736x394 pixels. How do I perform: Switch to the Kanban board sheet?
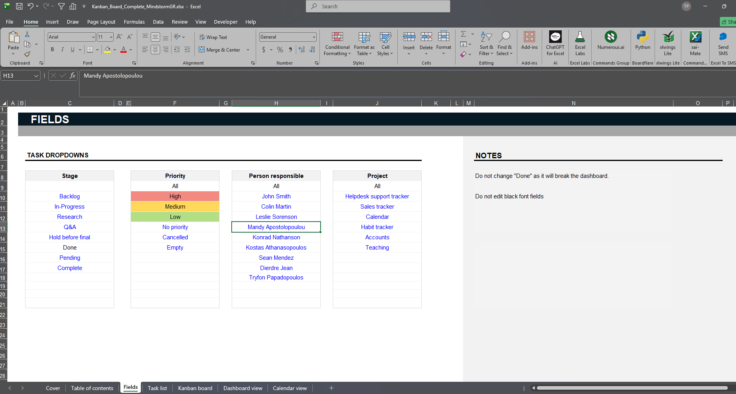(x=195, y=388)
